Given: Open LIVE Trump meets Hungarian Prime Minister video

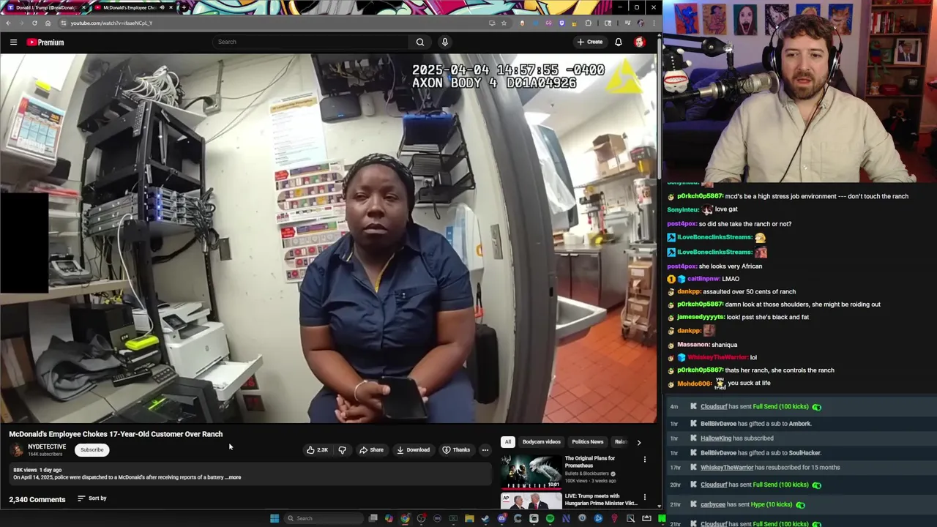Looking at the screenshot, I should pos(601,499).
